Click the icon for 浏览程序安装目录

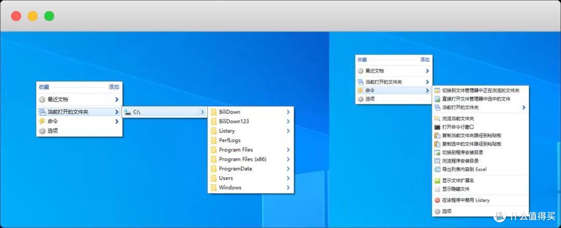pyautogui.click(x=437, y=161)
